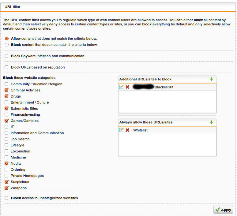Image resolution: width=237 pixels, height=216 pixels.
Task: Check Information and Communication category
Action: 6,133
